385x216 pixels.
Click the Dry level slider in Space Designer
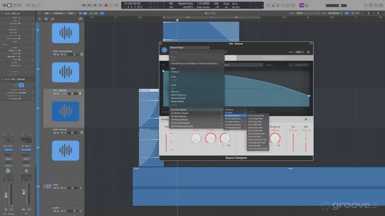(293, 143)
